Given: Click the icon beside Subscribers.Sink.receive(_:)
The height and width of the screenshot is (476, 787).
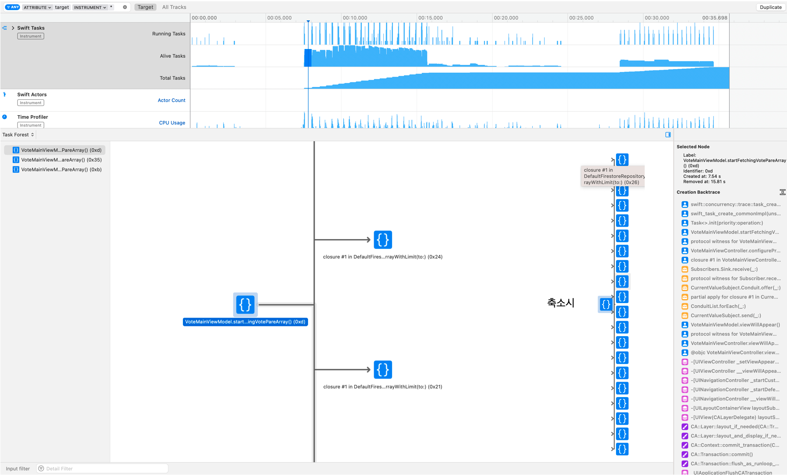Looking at the screenshot, I should pyautogui.click(x=685, y=269).
